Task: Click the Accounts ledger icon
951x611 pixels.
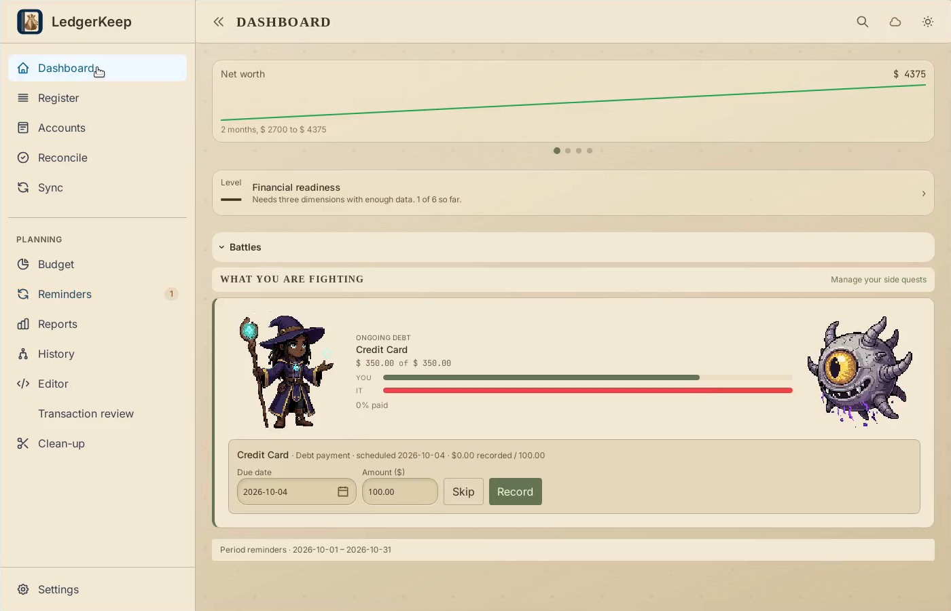Action: point(23,128)
